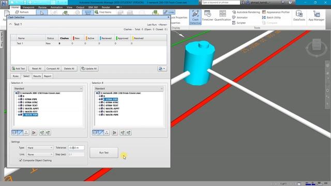
Task: Open the Viewpoint ribbon tab
Action: [x=28, y=7]
